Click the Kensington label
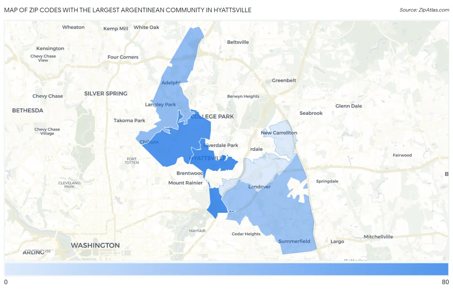The image size is (453, 289). pos(50,49)
